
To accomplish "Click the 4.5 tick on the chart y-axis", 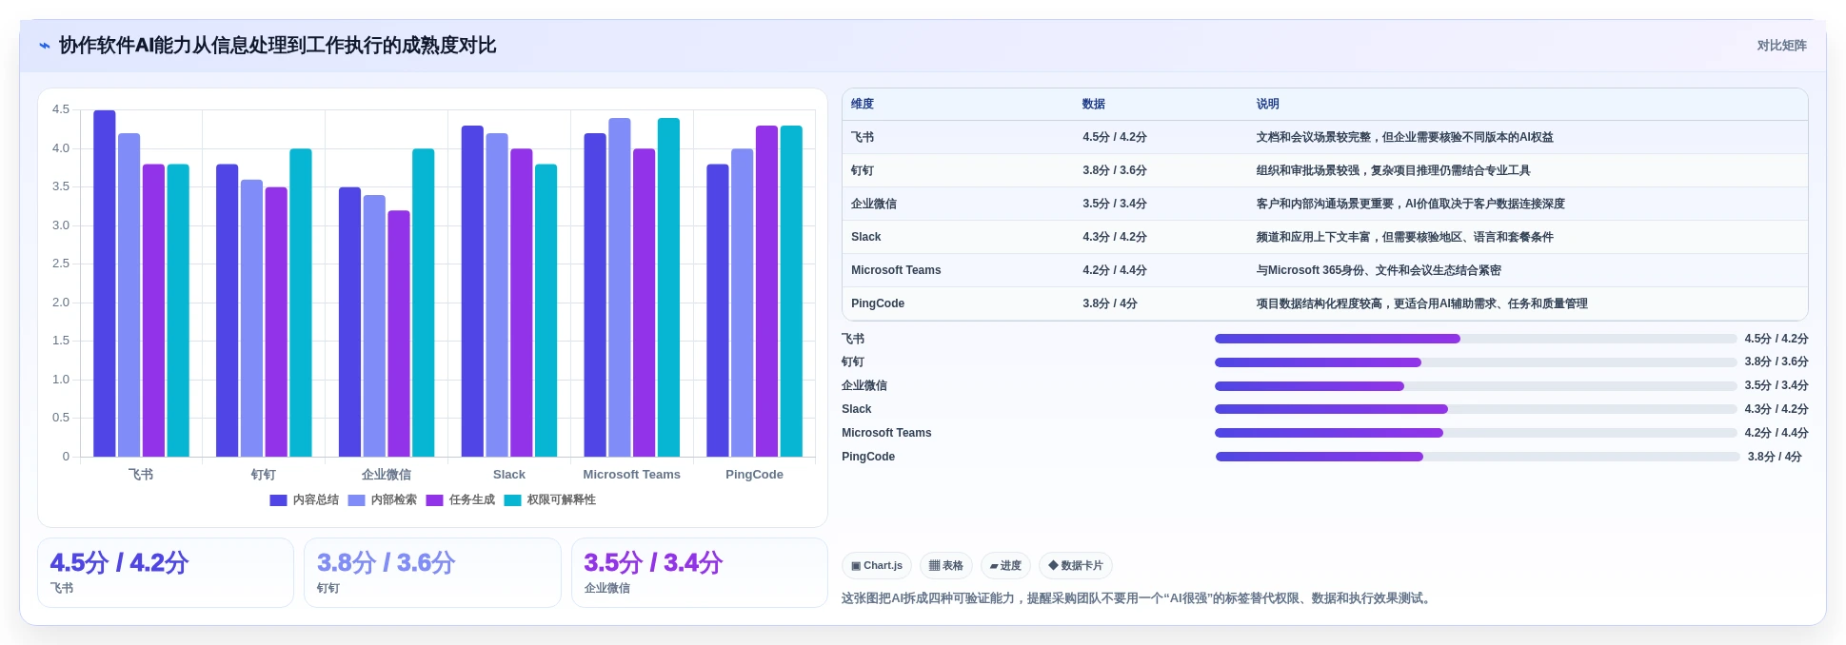I will 61,110.
